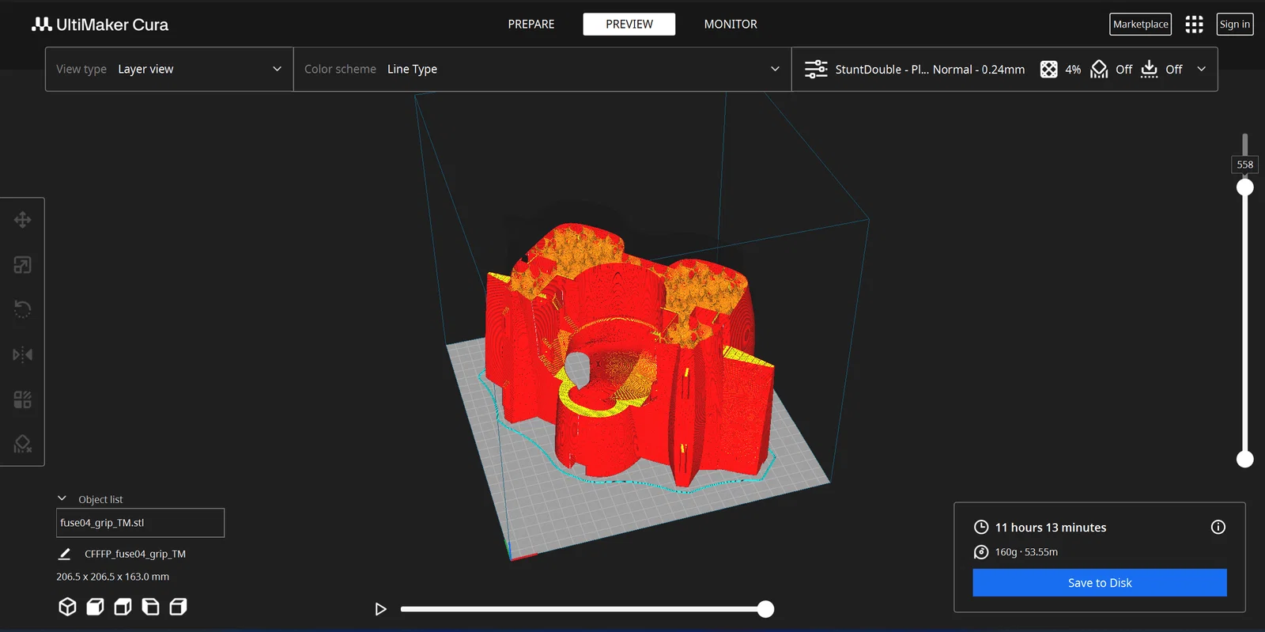Click the pencil icon to rename job
The height and width of the screenshot is (632, 1265).
pos(65,554)
